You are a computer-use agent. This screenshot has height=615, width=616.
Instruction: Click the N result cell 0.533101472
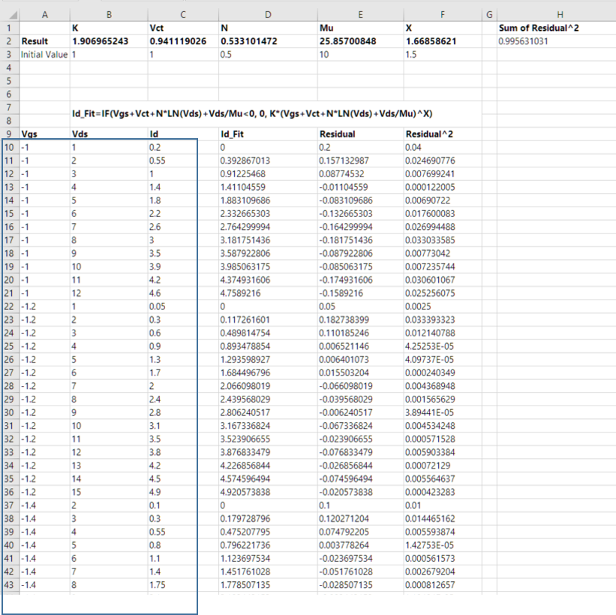[x=268, y=41]
